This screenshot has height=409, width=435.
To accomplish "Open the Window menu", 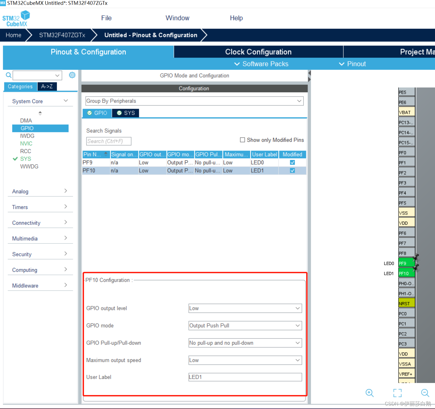I will [177, 18].
